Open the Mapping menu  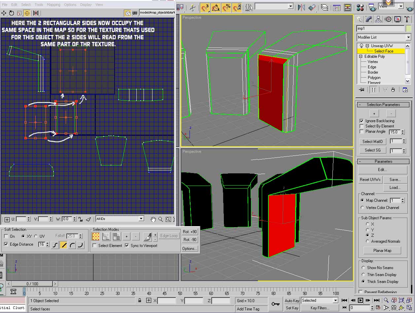click(53, 5)
